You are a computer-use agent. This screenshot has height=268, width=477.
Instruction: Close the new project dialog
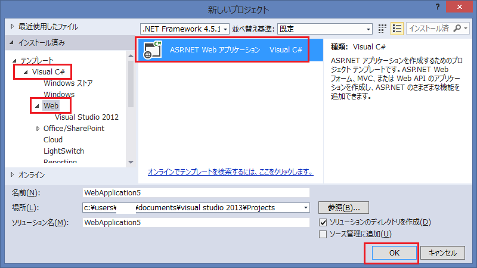click(x=459, y=7)
